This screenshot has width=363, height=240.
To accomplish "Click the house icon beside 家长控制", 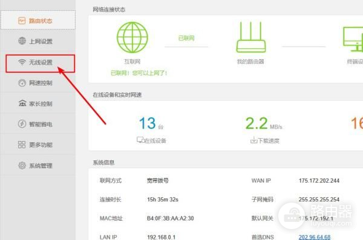I will 22,103.
